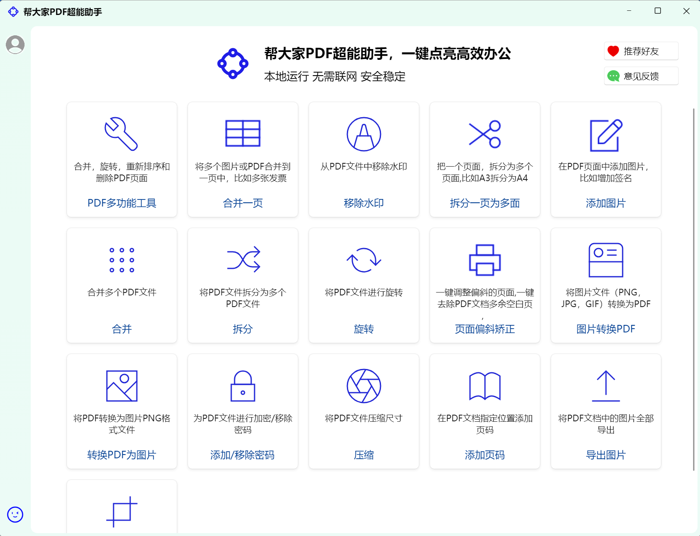Click the rotate arrows icon for 旋转
The height and width of the screenshot is (536, 700).
pos(364,260)
